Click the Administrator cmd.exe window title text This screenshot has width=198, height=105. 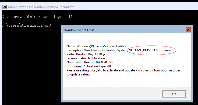(41, 7)
